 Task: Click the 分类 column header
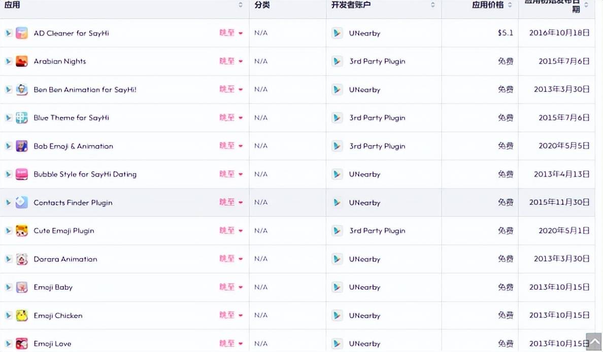262,5
